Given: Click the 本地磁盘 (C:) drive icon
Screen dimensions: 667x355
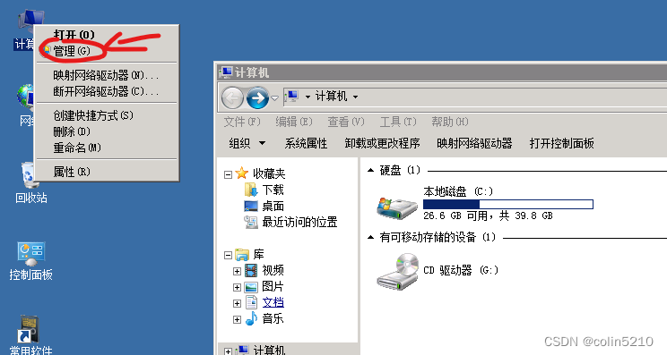Looking at the screenshot, I should point(397,207).
